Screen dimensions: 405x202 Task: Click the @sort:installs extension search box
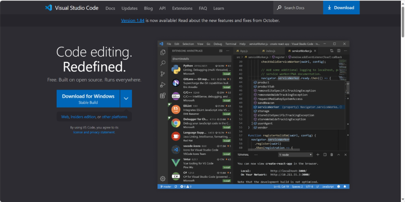[x=201, y=59]
